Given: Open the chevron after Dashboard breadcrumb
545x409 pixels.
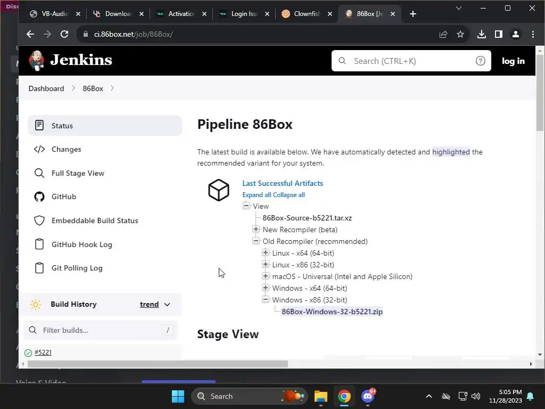Looking at the screenshot, I should tap(73, 88).
